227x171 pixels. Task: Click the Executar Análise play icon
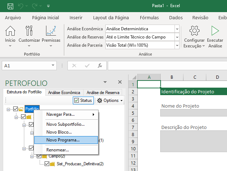point(215,31)
